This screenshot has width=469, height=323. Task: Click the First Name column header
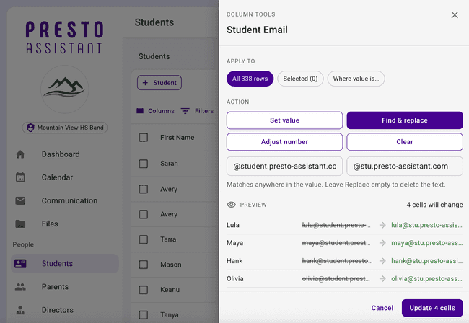[177, 138]
